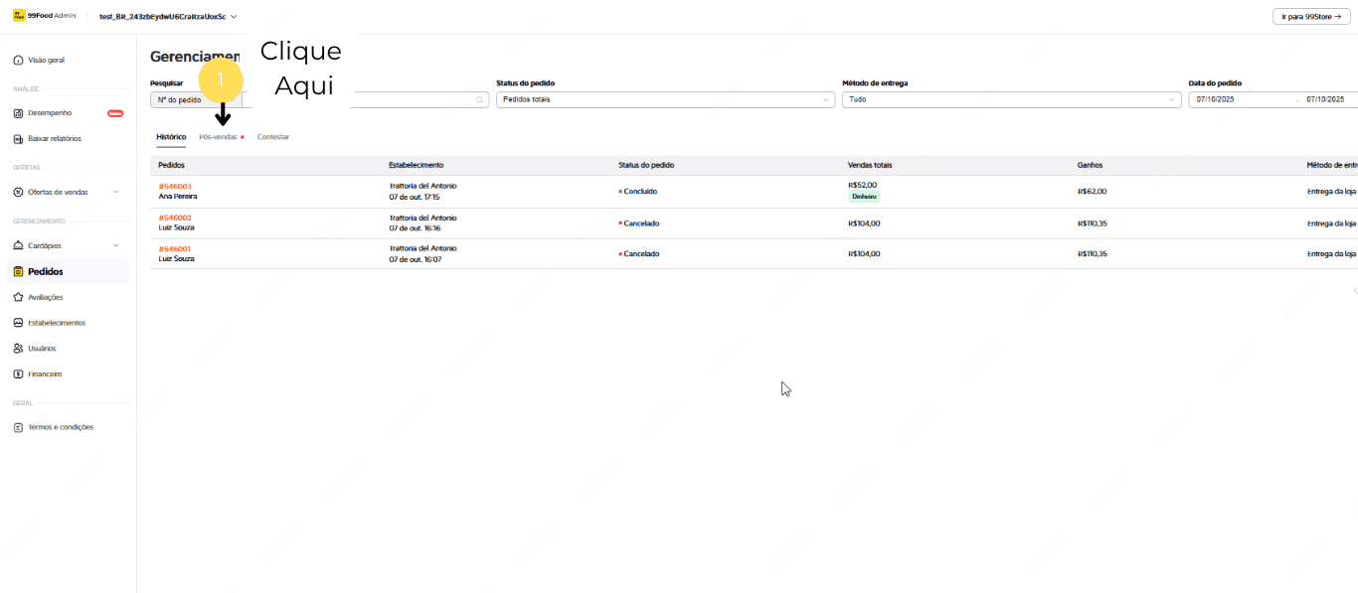Open Termos e condições in sidebar
The width and height of the screenshot is (1358, 593).
click(60, 427)
